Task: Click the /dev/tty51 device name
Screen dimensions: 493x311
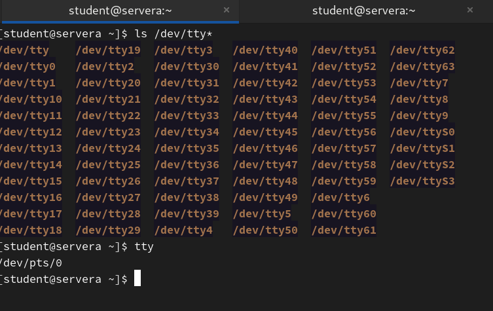Action: [344, 50]
